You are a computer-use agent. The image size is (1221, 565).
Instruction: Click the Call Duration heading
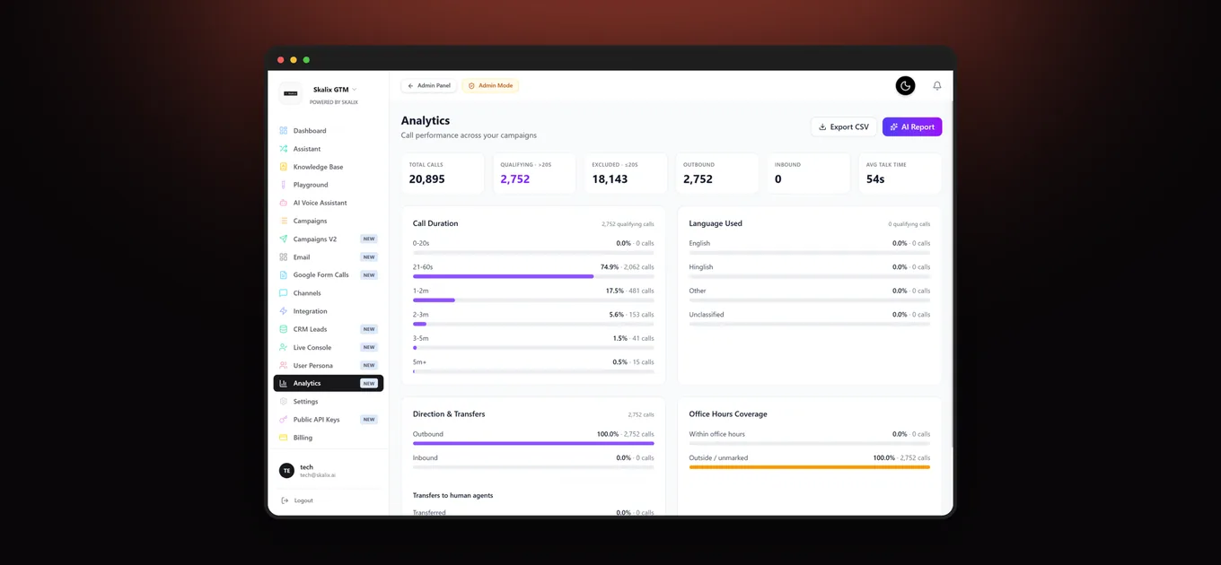click(x=435, y=223)
